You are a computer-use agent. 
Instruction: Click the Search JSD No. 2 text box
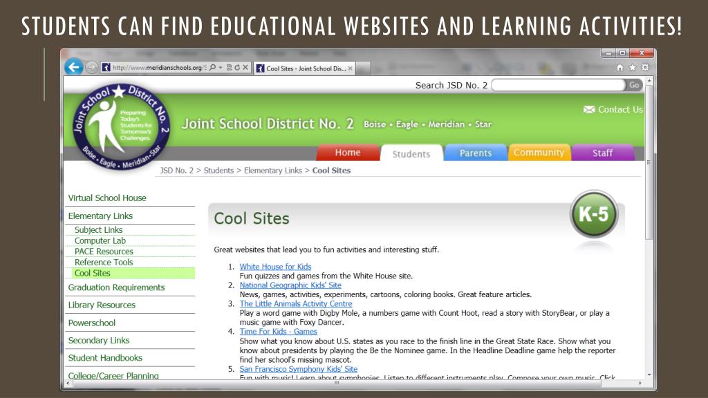pyautogui.click(x=559, y=85)
